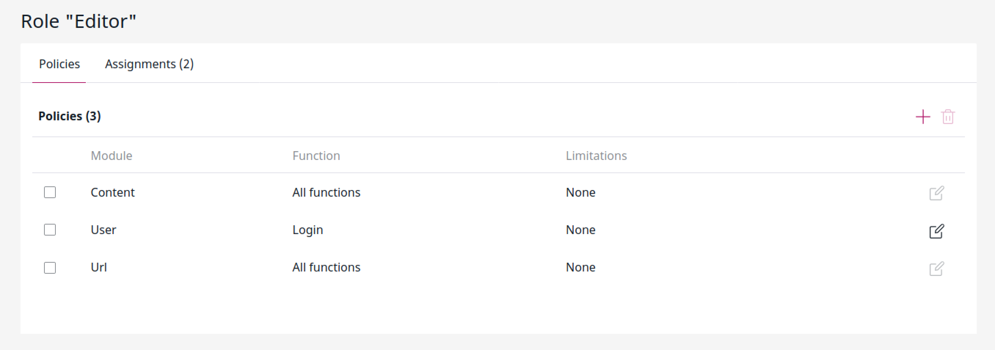Switch to the Assignments (2) tab
The width and height of the screenshot is (995, 350).
149,64
